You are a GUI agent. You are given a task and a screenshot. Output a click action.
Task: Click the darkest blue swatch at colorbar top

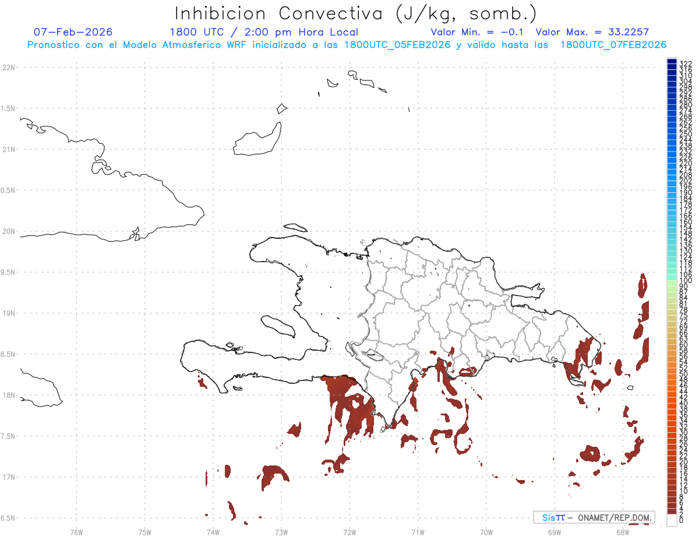coord(672,62)
